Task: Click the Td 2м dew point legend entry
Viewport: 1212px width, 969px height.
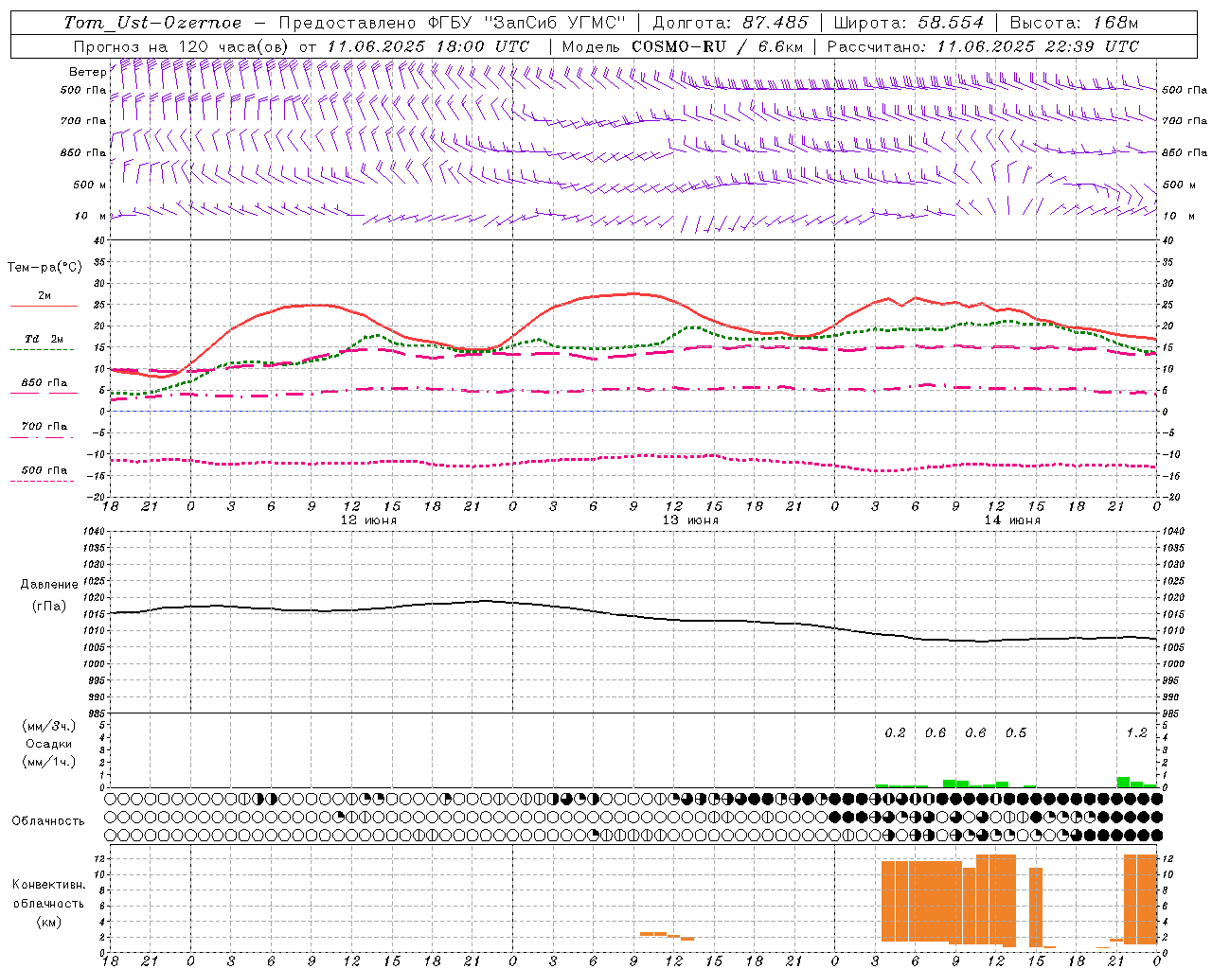Action: point(44,339)
